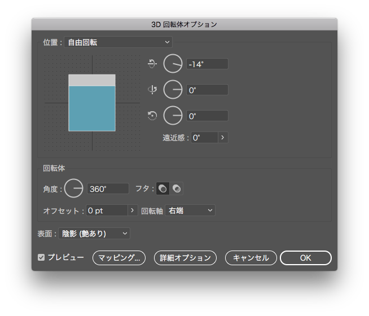The width and height of the screenshot is (369, 316).
Task: Click the キャンセル button
Action: point(251,258)
